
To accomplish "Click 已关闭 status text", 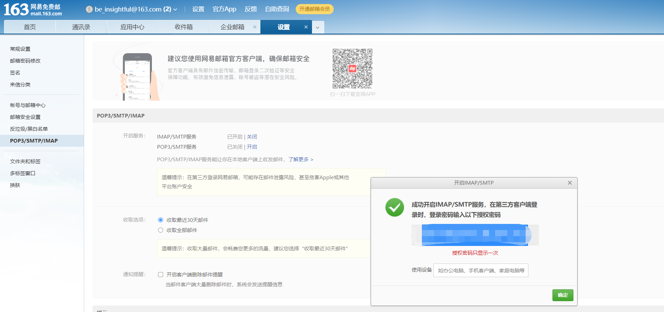I will (x=235, y=147).
